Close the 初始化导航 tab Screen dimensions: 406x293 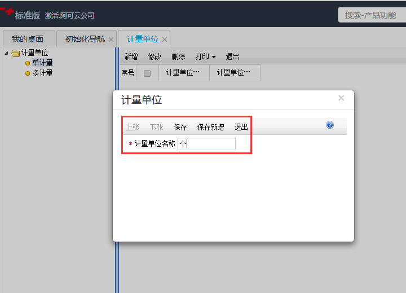[x=111, y=40]
